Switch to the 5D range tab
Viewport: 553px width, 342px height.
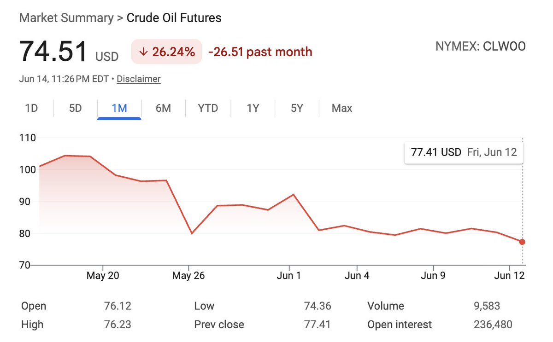coord(75,109)
